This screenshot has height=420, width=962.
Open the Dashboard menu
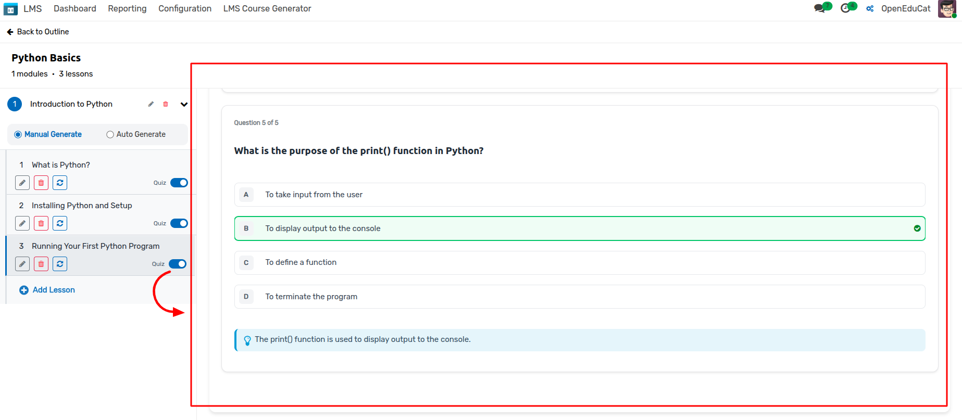(x=75, y=9)
